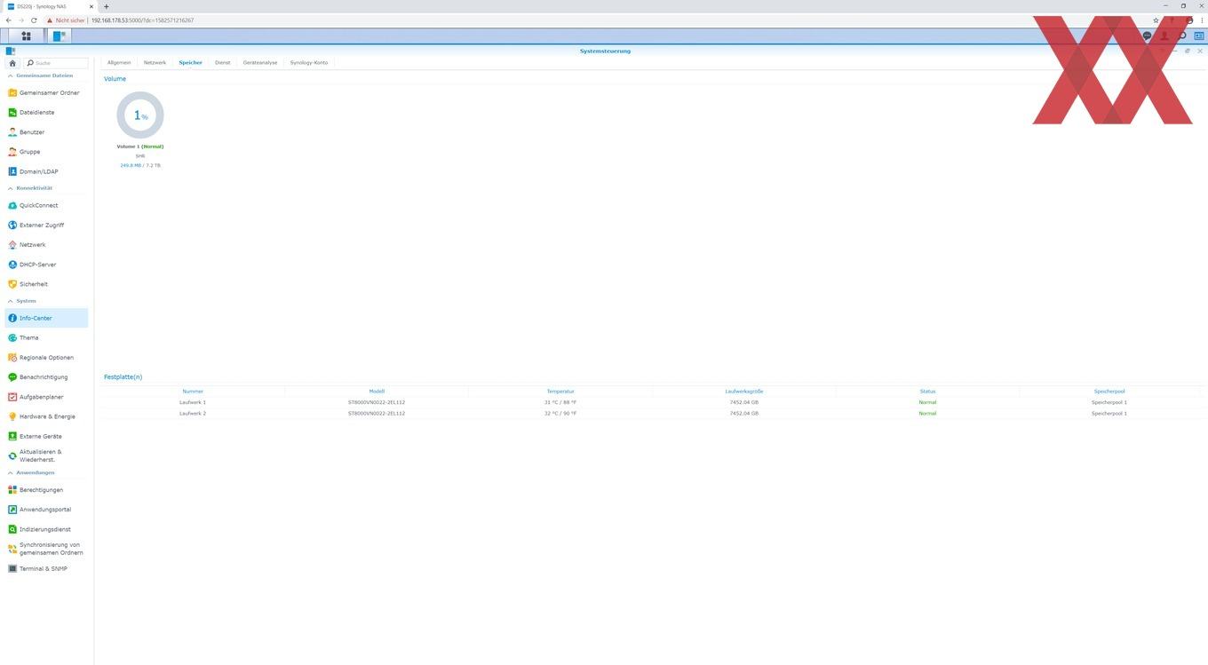Open the DSM notifications chat bubble
Image resolution: width=1208 pixels, height=665 pixels.
tap(1147, 36)
